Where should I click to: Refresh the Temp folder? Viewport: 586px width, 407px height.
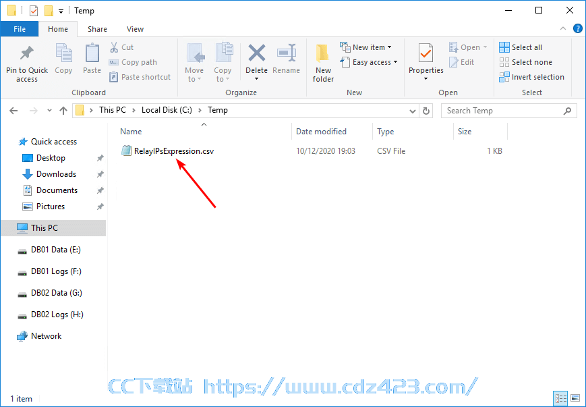coord(426,111)
